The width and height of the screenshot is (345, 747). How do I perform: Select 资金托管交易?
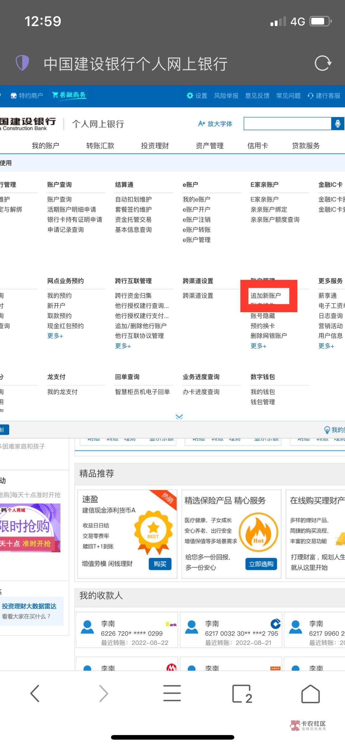click(x=133, y=220)
